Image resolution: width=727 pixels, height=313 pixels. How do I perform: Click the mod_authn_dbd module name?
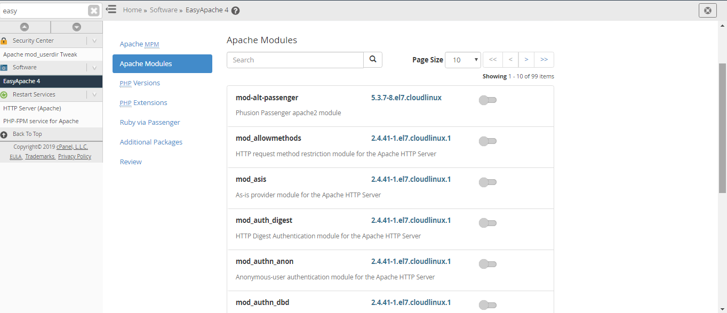[262, 302]
